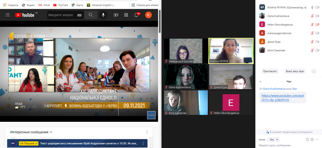Open the emoji picker in Zoom chat
This screenshot has width=322, height=148.
[312, 140]
